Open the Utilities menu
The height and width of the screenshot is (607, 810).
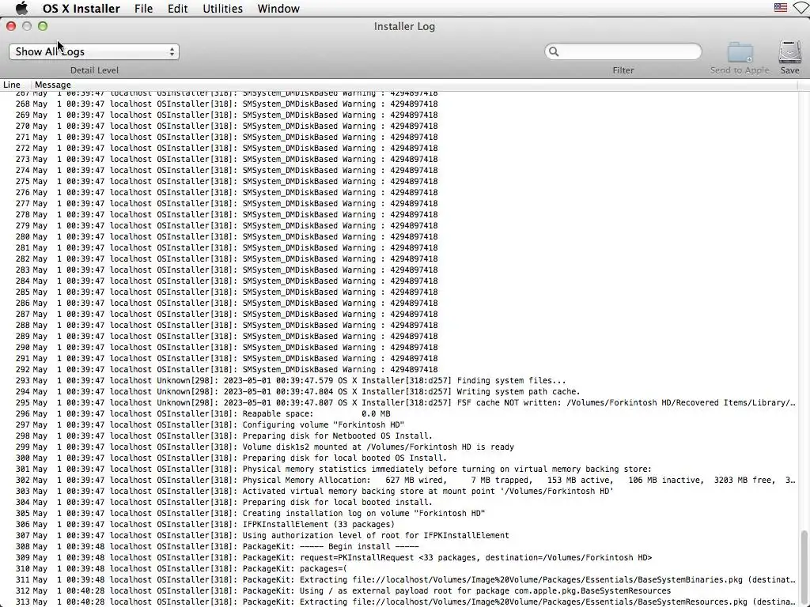pyautogui.click(x=222, y=8)
